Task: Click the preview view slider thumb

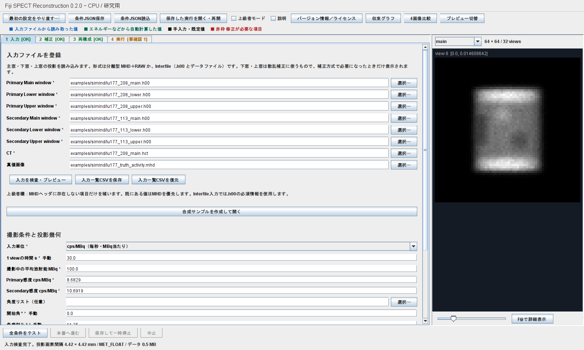Action: click(453, 319)
